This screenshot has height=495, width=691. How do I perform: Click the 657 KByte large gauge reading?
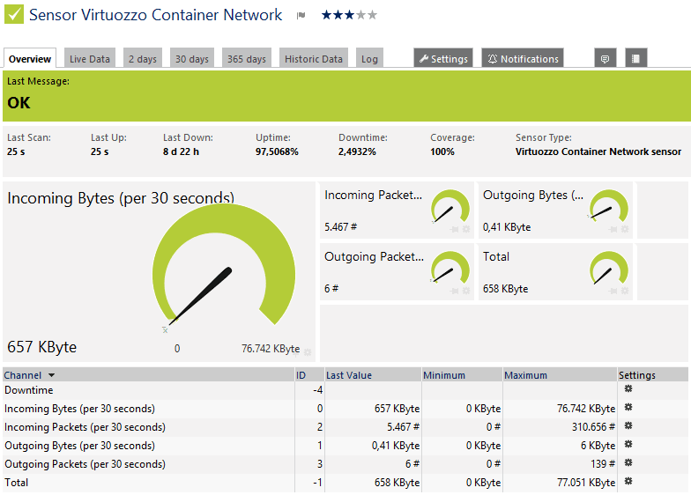(x=42, y=347)
